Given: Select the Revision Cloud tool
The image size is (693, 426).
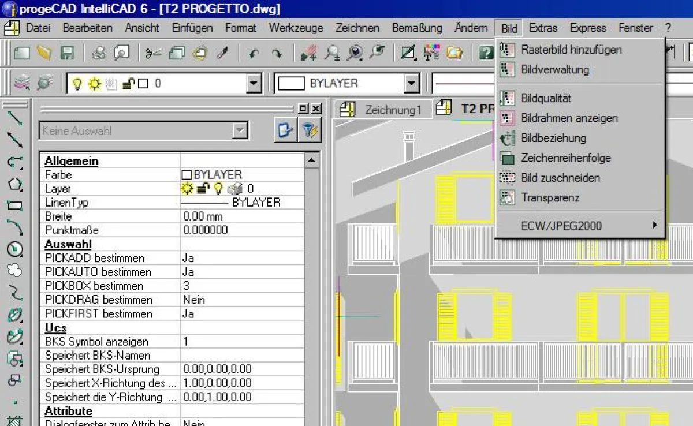Looking at the screenshot, I should pos(16,268).
